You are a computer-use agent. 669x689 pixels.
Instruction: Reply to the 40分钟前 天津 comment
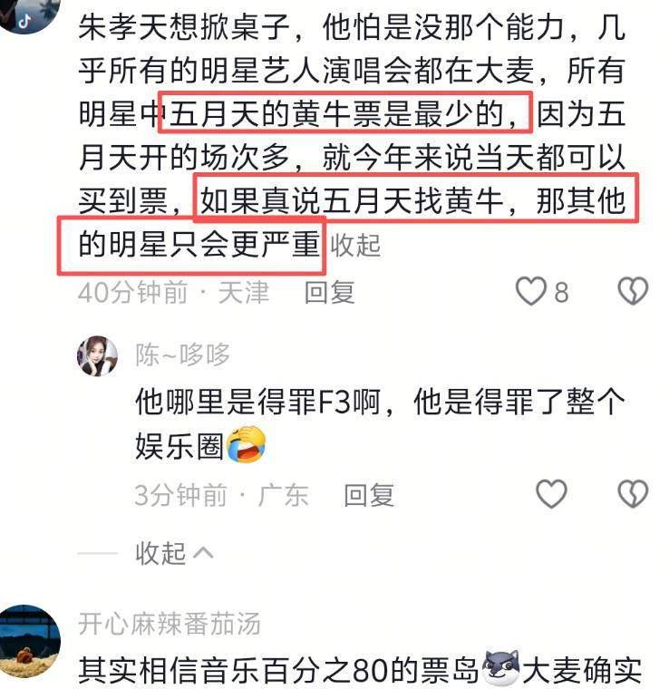coord(329,292)
